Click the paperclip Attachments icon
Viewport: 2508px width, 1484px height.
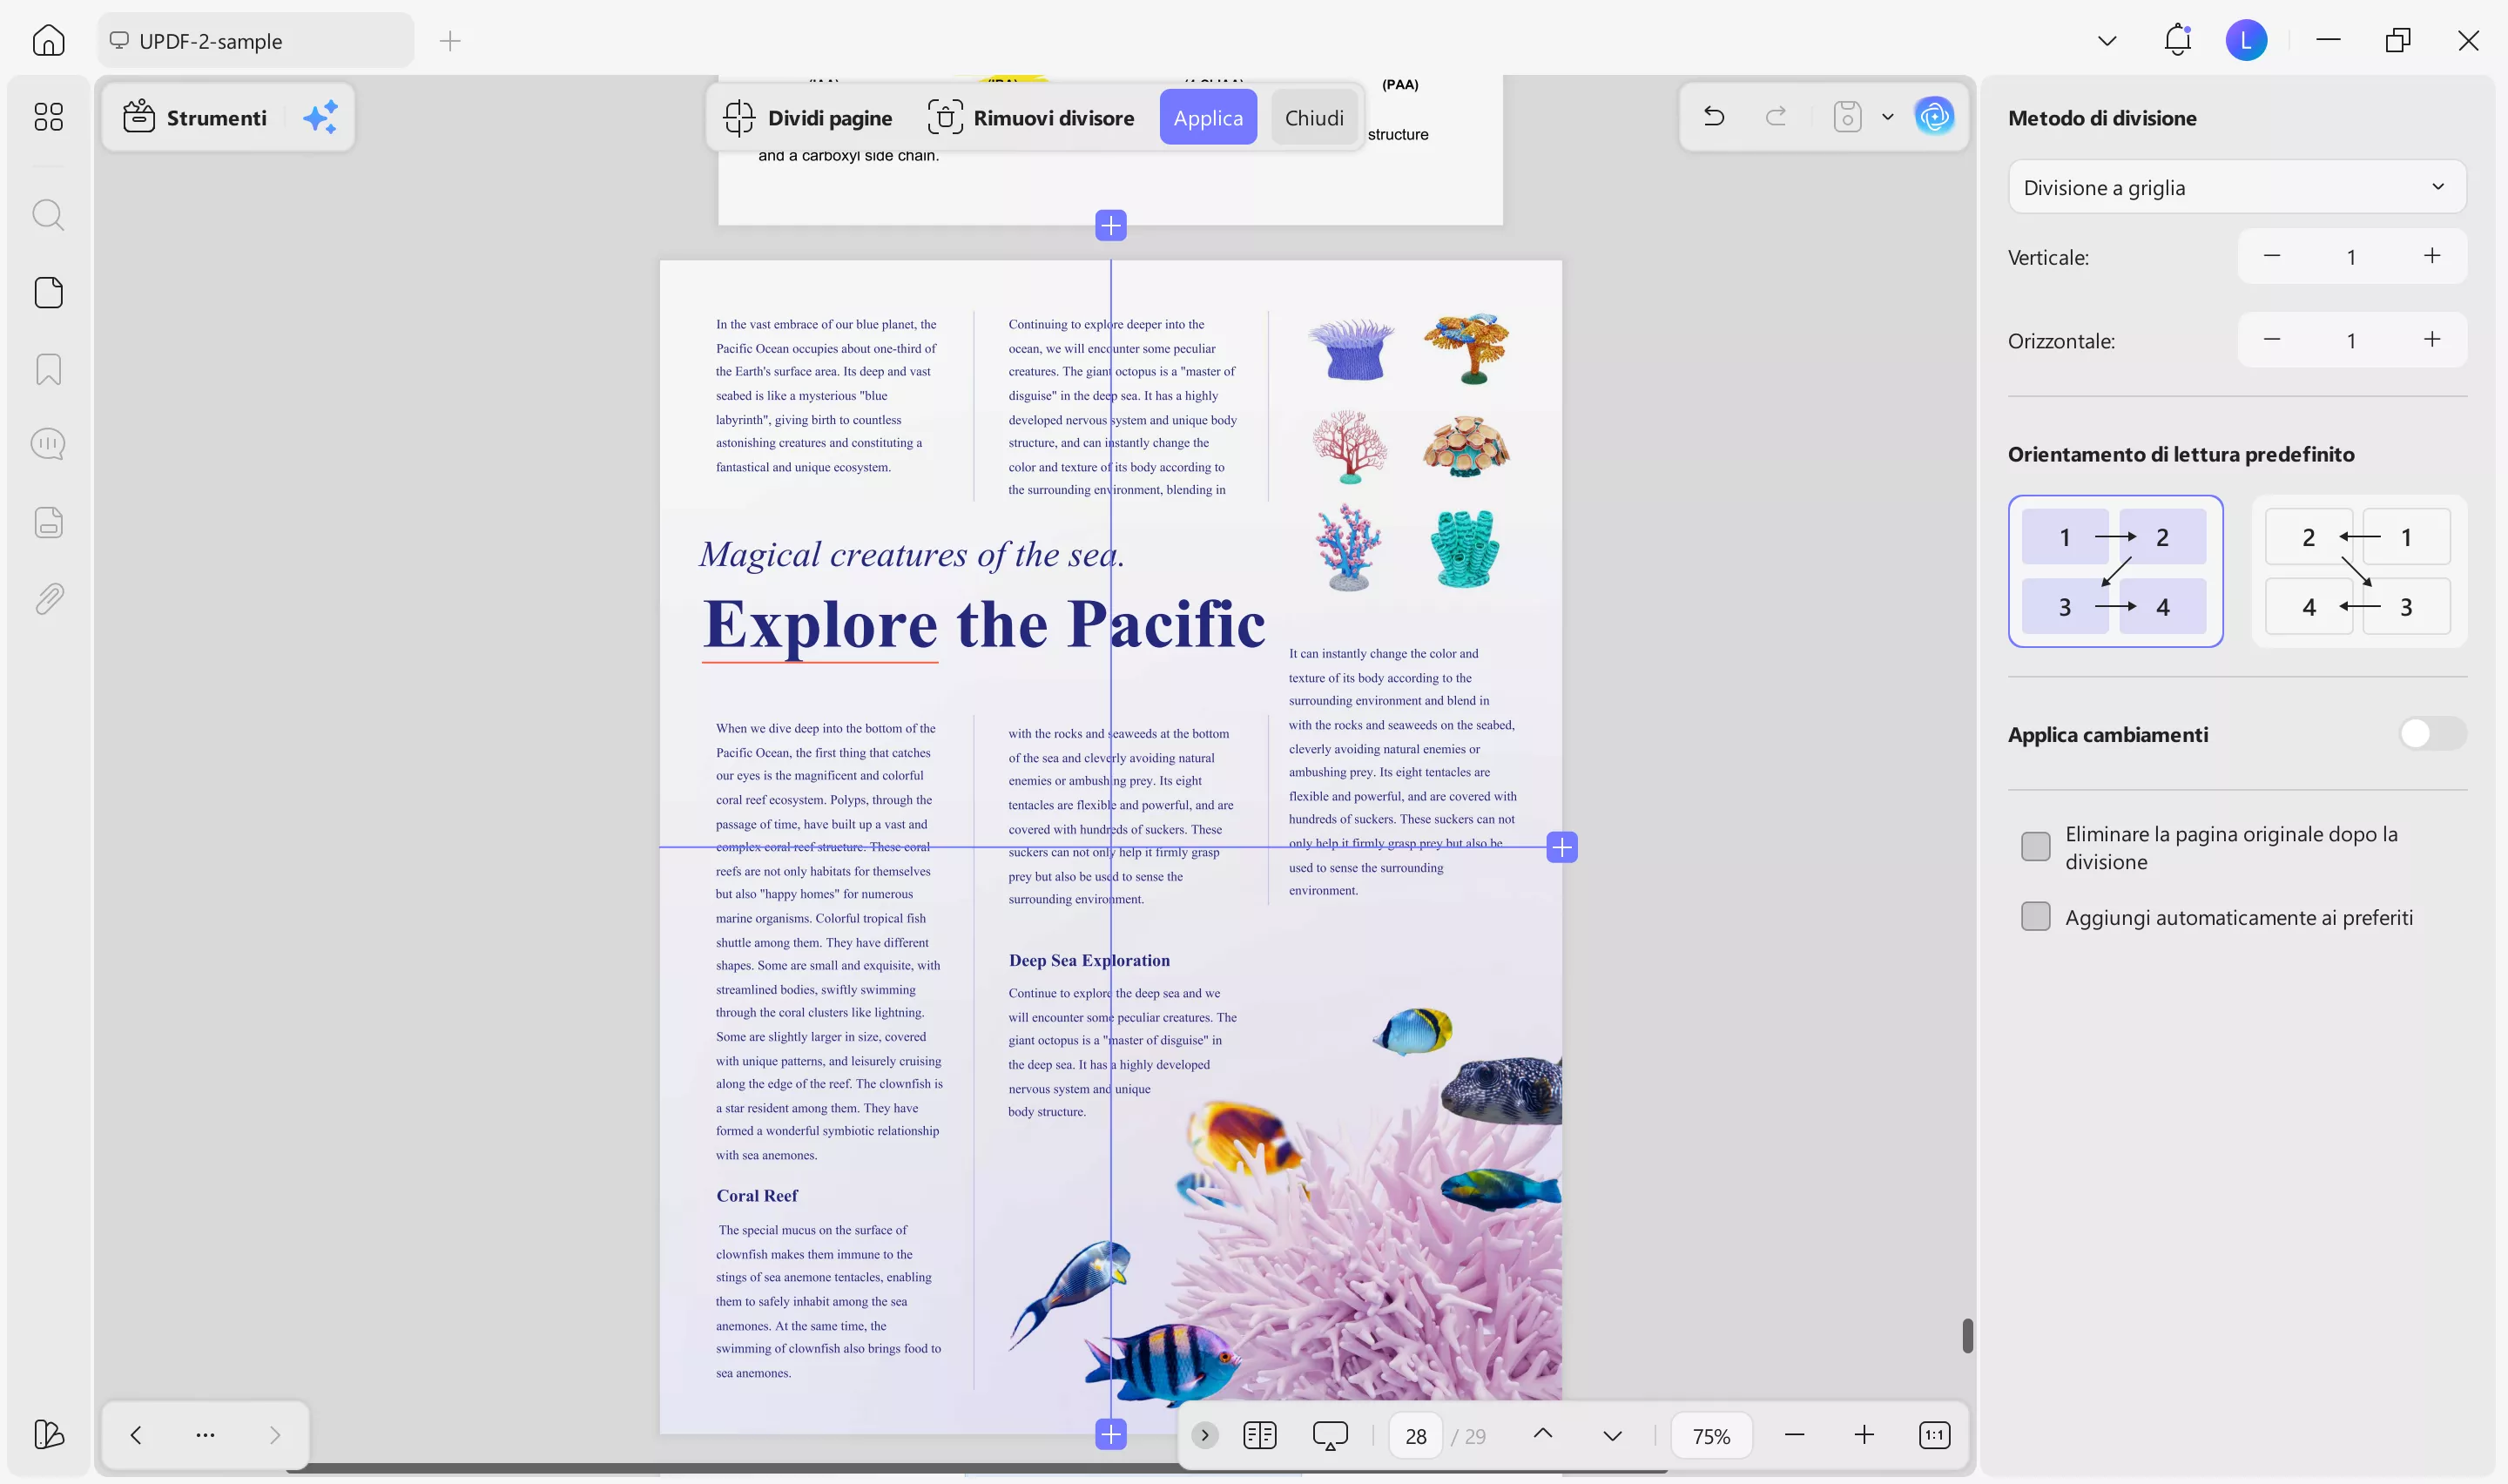pyautogui.click(x=48, y=598)
